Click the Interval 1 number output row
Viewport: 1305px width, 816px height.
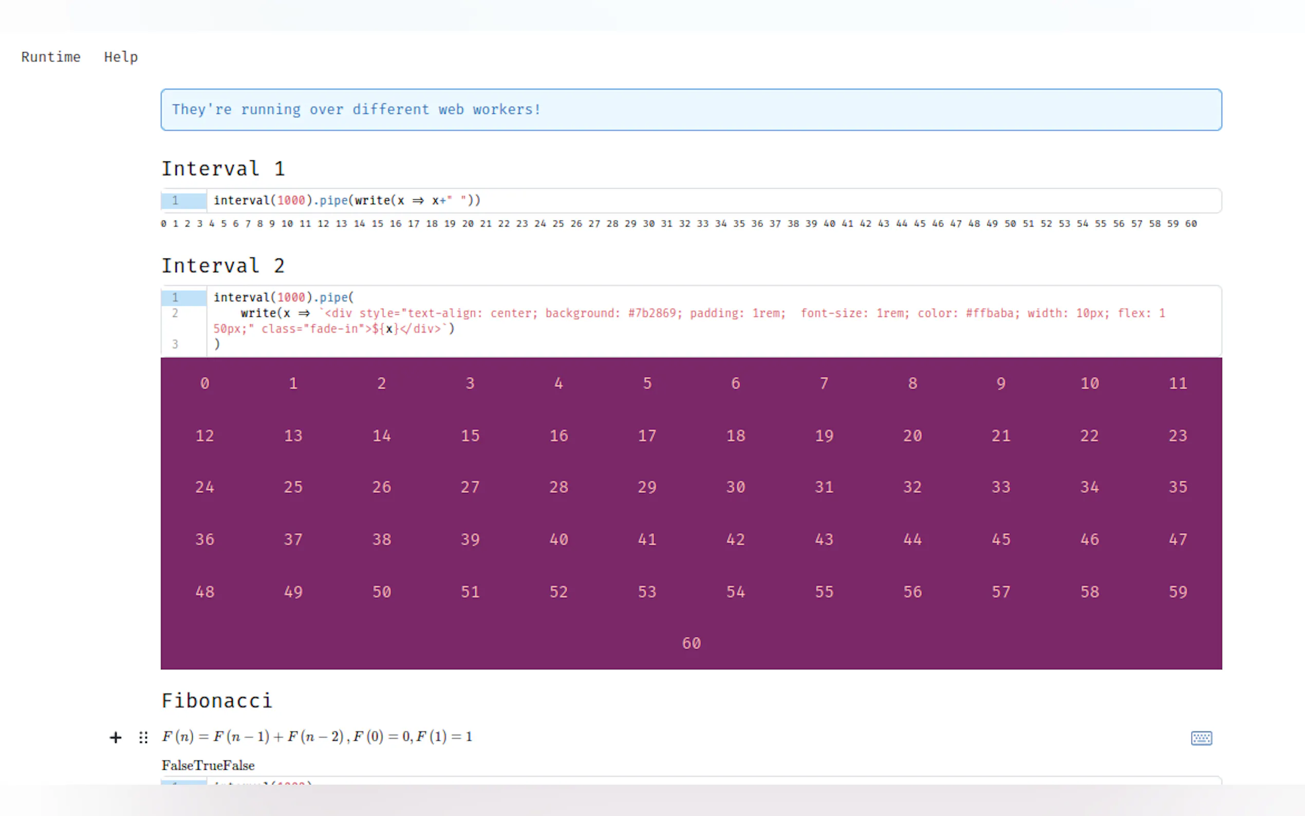tap(679, 224)
